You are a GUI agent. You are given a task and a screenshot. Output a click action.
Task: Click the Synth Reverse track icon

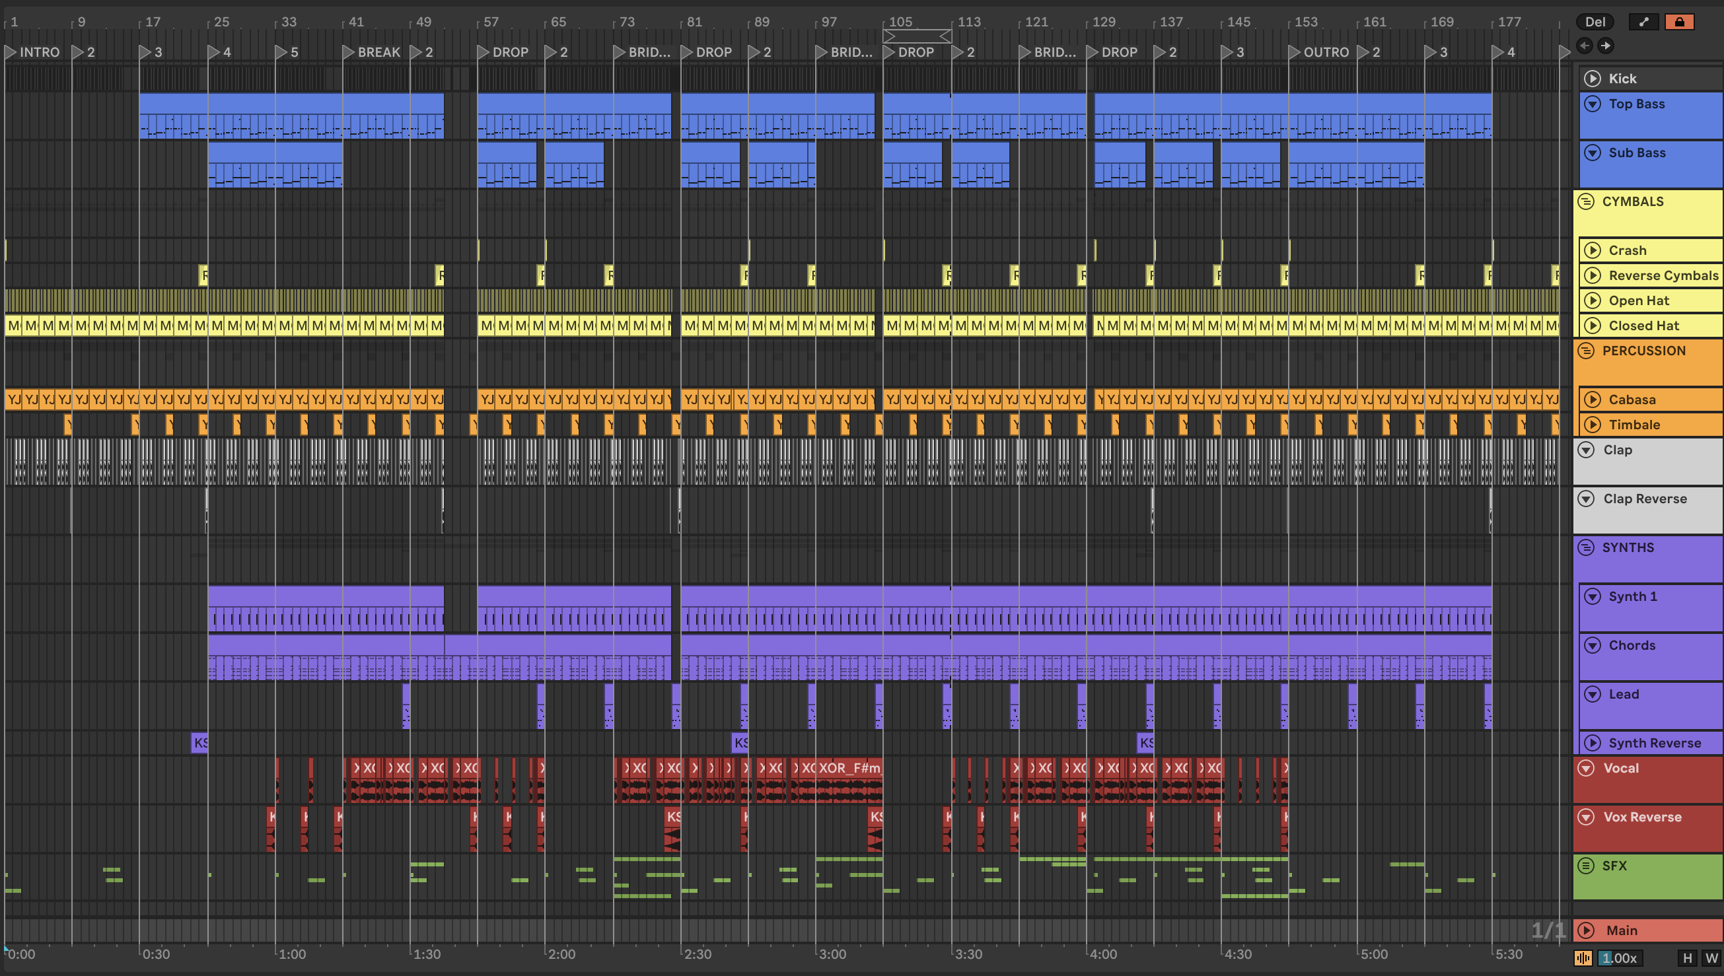[1593, 743]
